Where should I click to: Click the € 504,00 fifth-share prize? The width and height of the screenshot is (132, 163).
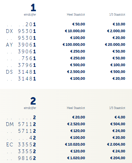point(118,124)
